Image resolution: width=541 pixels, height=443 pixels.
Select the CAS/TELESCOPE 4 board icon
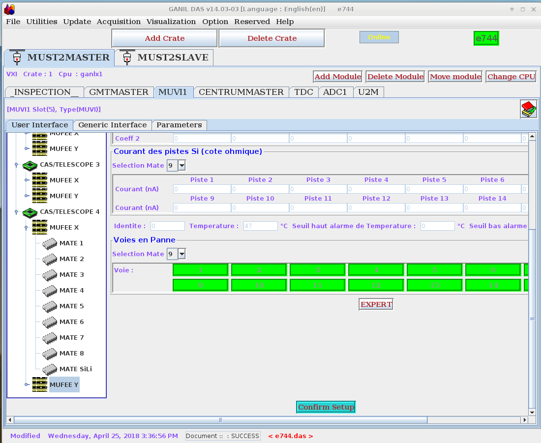pyautogui.click(x=30, y=212)
